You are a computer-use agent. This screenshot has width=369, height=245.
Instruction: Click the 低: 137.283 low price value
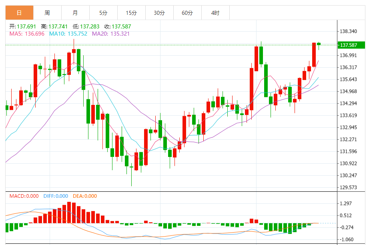point(86,26)
